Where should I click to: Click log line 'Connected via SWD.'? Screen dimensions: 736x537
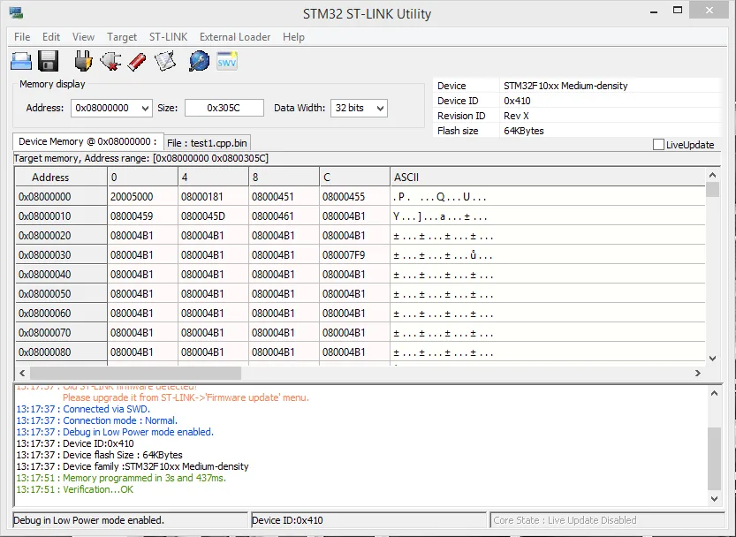pos(107,409)
